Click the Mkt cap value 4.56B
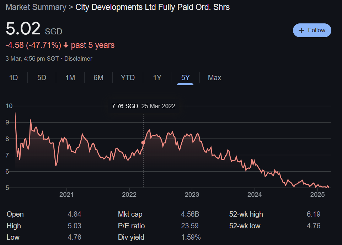 [190, 214]
